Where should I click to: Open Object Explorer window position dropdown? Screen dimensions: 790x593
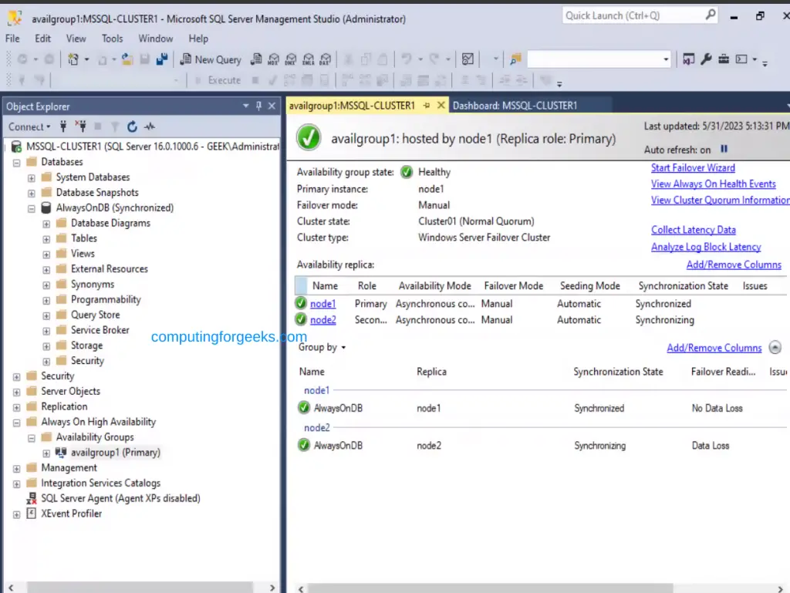point(246,106)
